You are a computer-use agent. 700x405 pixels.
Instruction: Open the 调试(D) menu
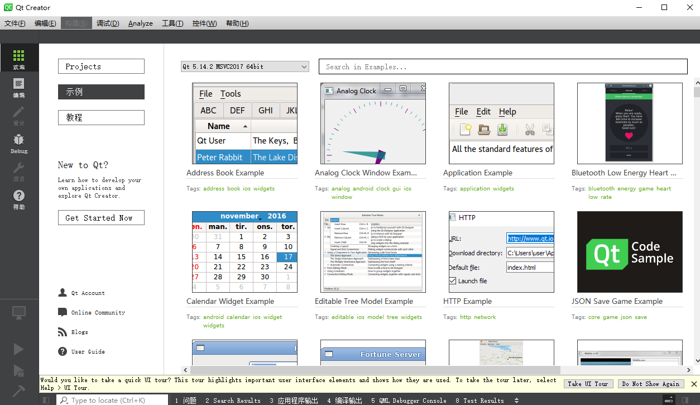108,23
